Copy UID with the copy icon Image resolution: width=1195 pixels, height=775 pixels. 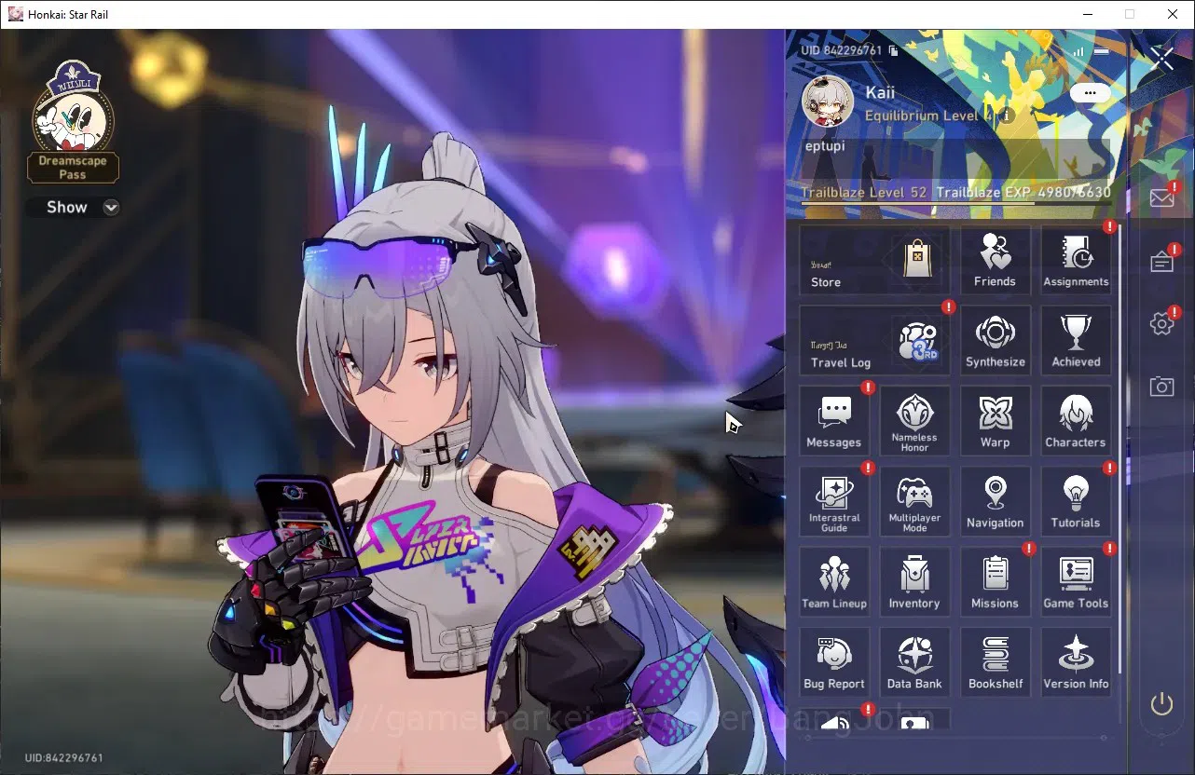[893, 51]
